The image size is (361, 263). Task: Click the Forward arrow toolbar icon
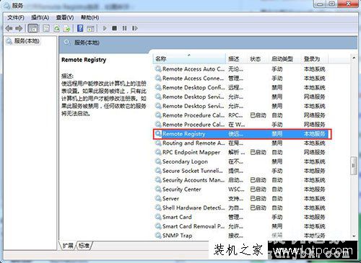(x=19, y=29)
